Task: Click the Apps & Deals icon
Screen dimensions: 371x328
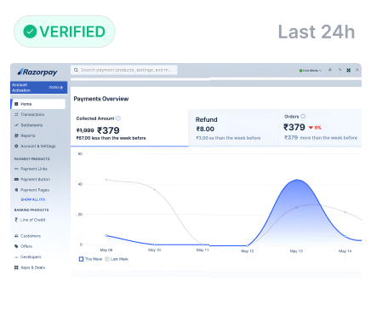Action: click(x=16, y=268)
